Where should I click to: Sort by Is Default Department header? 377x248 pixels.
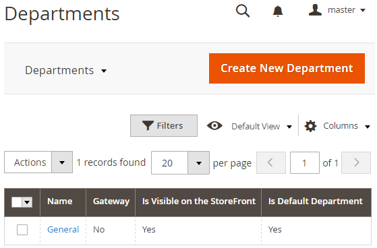coord(316,201)
